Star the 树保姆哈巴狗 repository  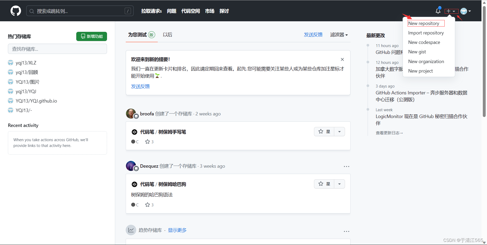click(x=324, y=184)
